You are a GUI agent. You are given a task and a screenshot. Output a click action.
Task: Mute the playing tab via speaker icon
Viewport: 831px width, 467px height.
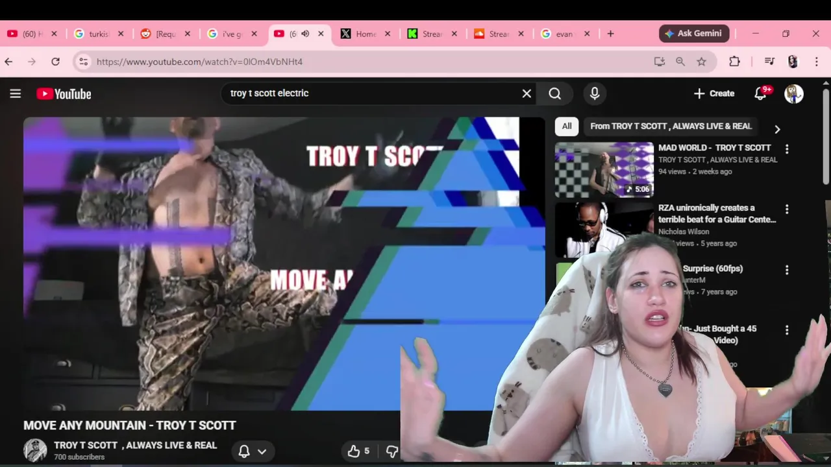pyautogui.click(x=305, y=34)
